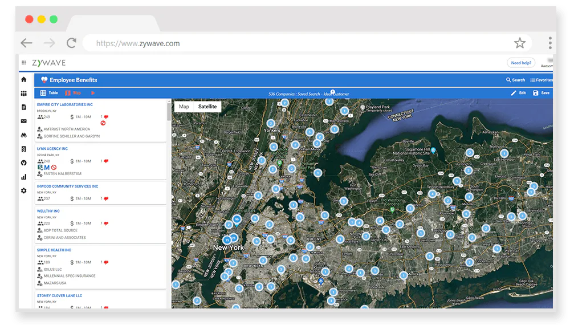Click Mazars USA text
570x325 pixels.
[x=55, y=283]
